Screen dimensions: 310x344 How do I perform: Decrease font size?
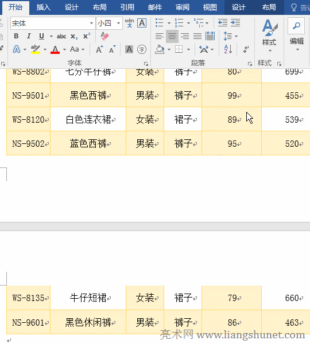(x=113, y=49)
